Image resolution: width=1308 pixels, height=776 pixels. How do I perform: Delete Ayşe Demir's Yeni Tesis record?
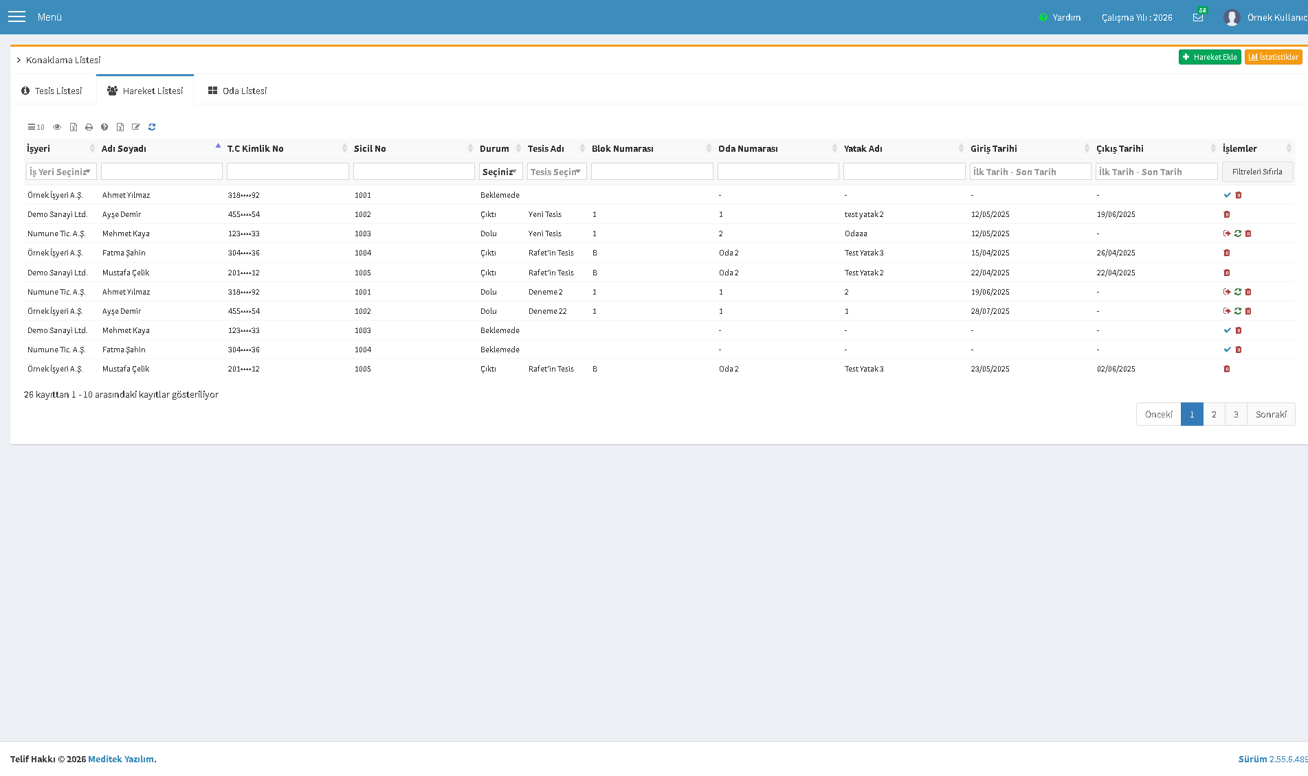click(1227, 214)
